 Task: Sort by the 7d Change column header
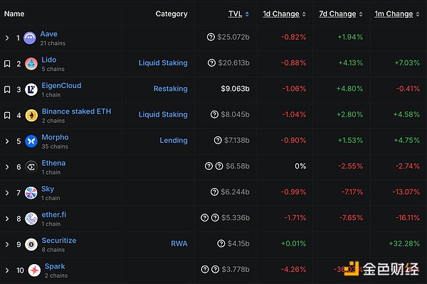338,13
